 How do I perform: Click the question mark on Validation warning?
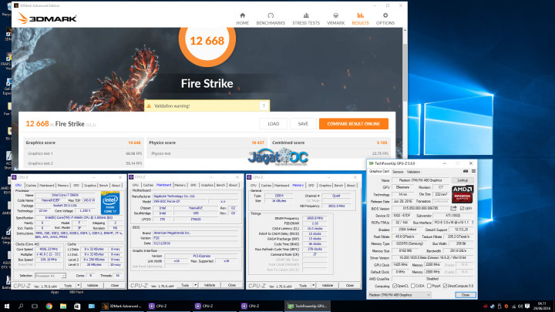pos(264,106)
